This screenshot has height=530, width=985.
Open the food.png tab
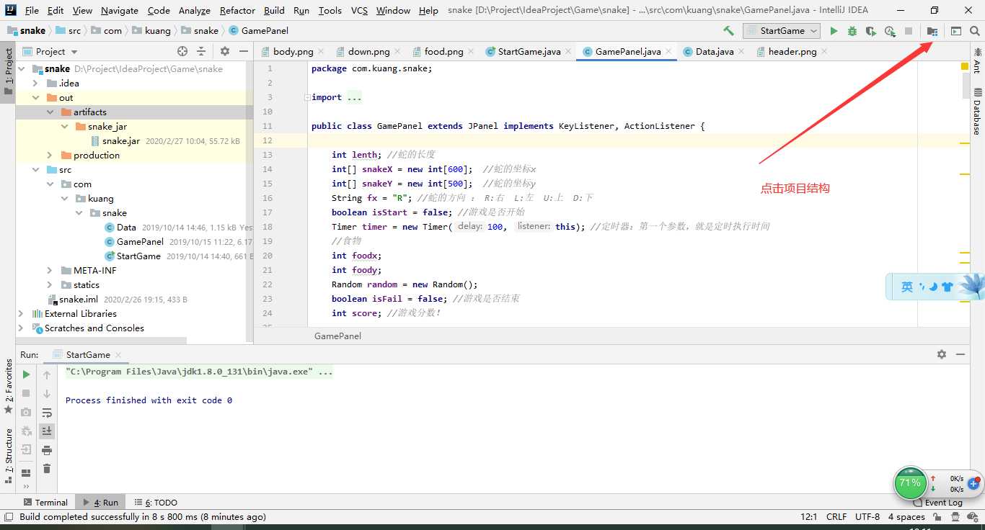tap(444, 52)
